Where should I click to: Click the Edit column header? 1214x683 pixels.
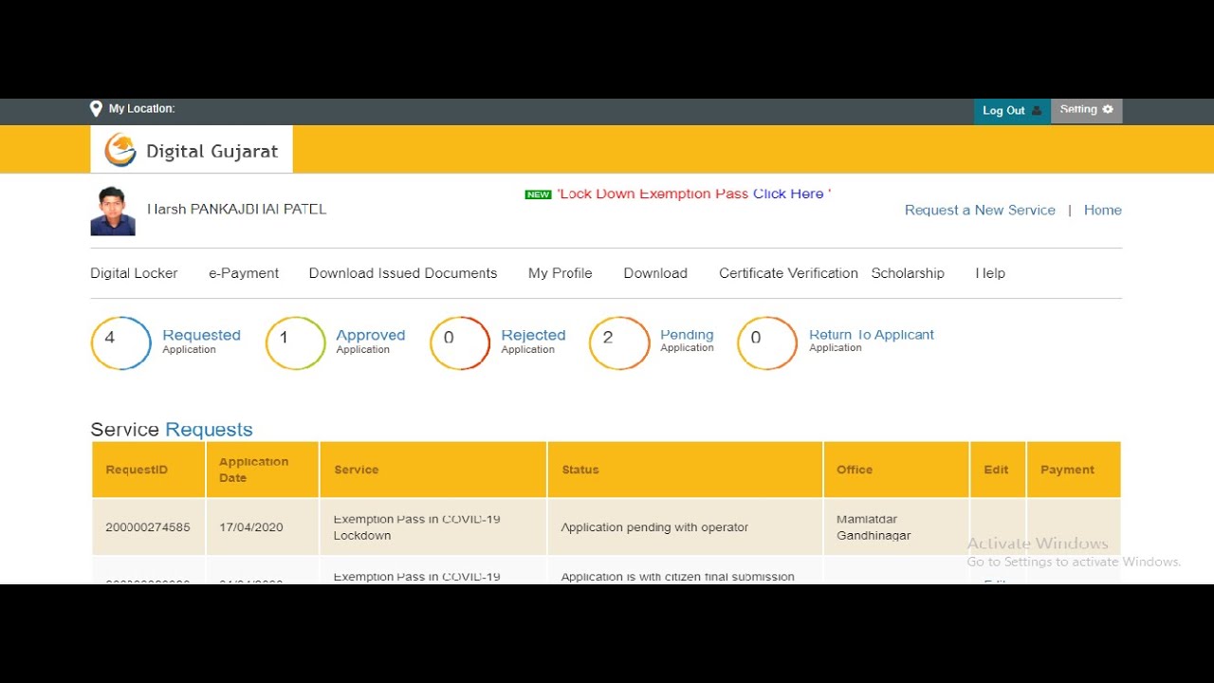(998, 470)
